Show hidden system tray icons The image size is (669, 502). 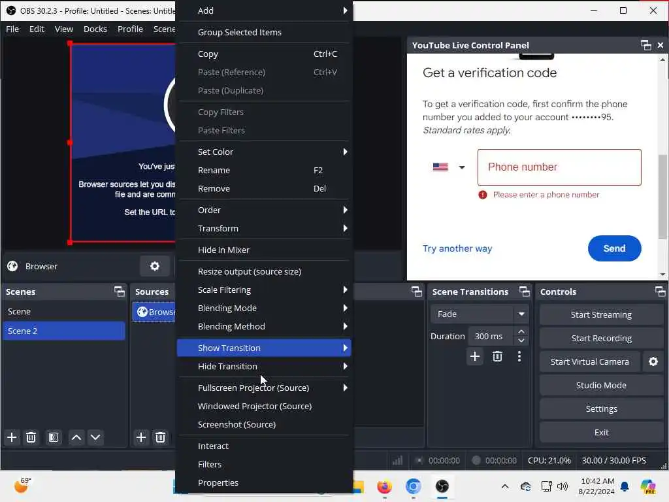505,486
